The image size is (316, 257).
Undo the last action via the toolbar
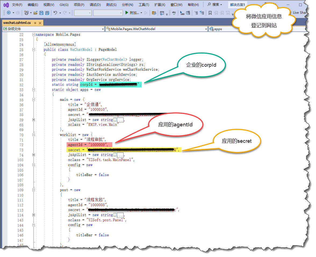click(55, 13)
